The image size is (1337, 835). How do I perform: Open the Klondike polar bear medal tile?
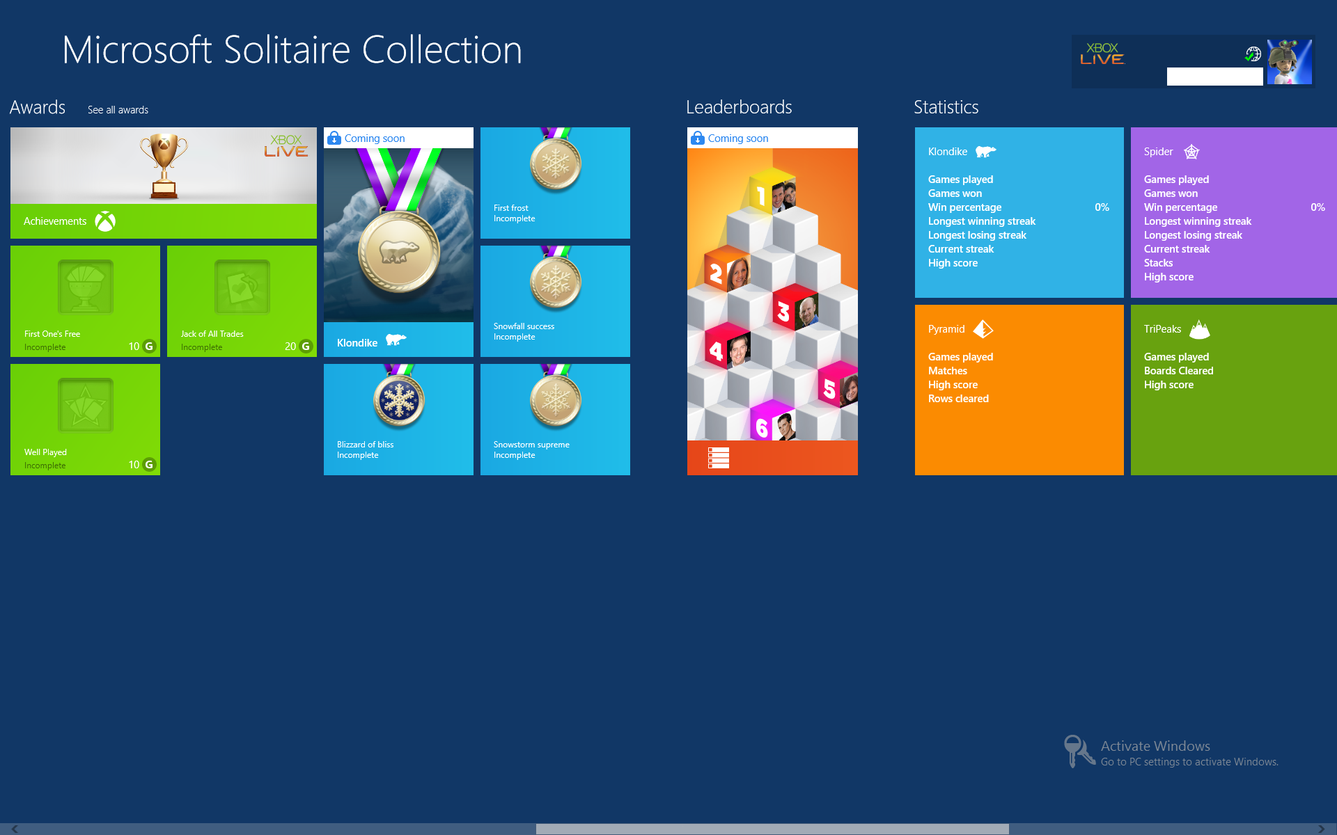pos(398,242)
